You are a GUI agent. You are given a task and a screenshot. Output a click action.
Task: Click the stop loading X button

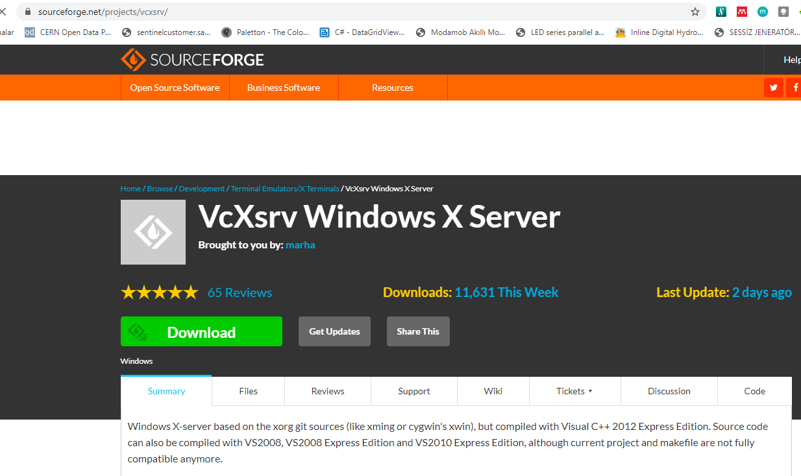pos(3,12)
